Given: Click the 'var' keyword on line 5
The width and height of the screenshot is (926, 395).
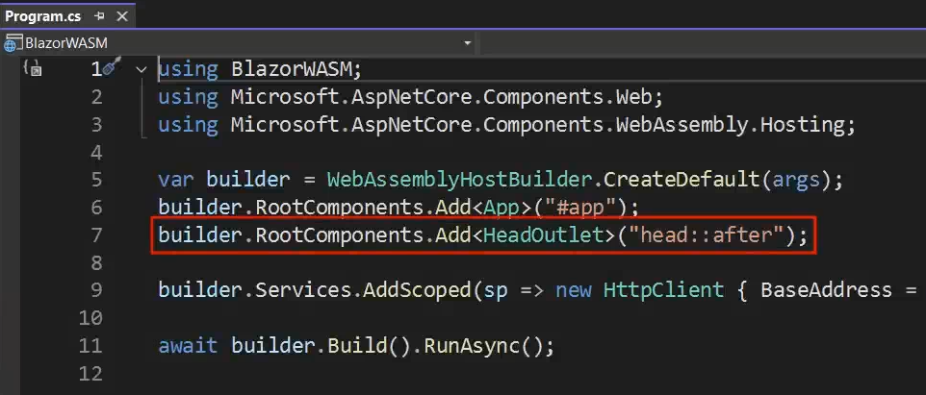Looking at the screenshot, I should [x=175, y=180].
